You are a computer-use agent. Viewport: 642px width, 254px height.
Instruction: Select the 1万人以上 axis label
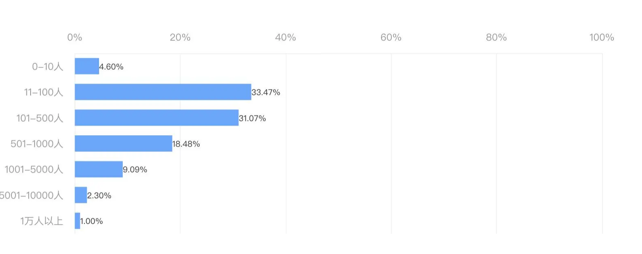point(42,221)
